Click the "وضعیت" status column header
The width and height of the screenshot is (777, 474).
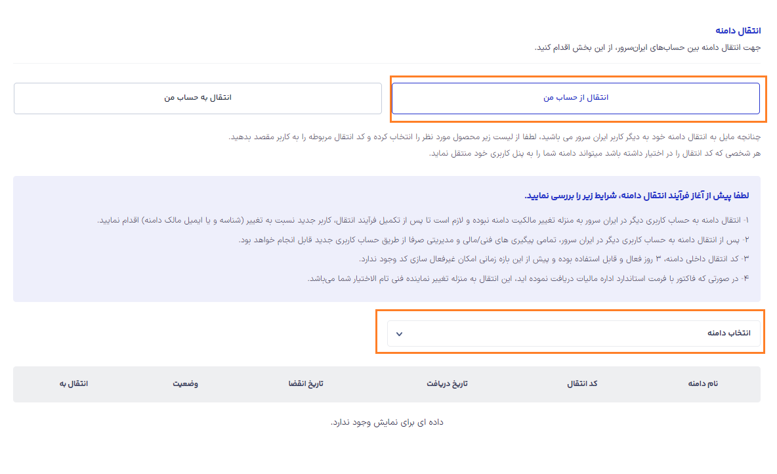point(185,383)
